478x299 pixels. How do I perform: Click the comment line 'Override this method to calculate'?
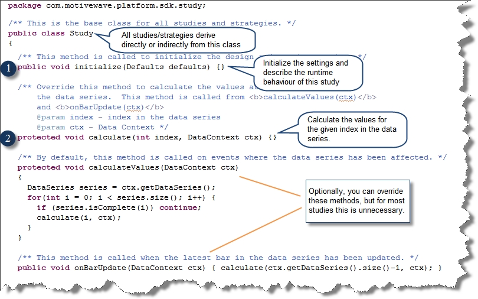[x=137, y=87]
